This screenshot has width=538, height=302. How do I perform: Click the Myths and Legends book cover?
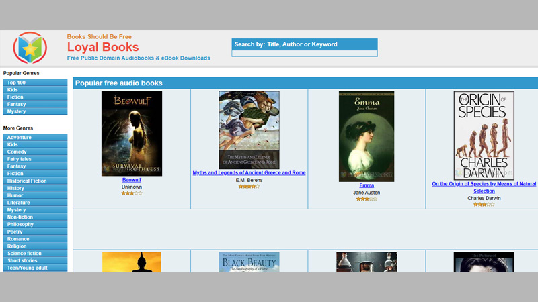coord(249,130)
